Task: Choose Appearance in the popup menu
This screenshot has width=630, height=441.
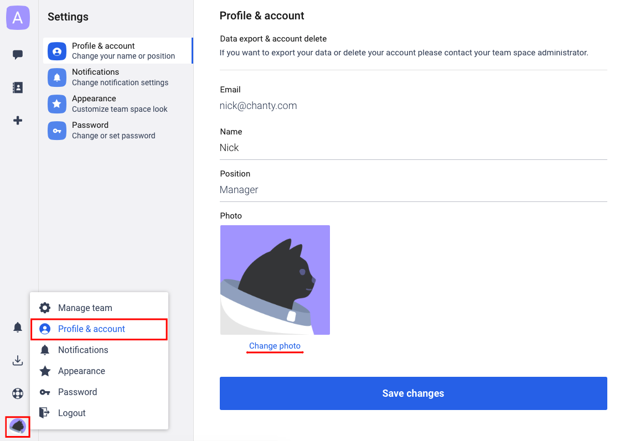Action: click(x=81, y=371)
